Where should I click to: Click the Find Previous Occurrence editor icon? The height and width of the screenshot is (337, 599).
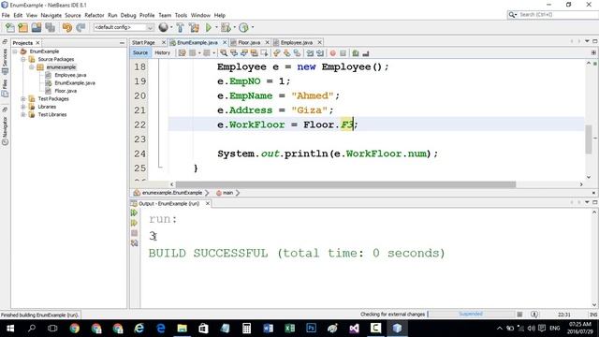coord(234,53)
